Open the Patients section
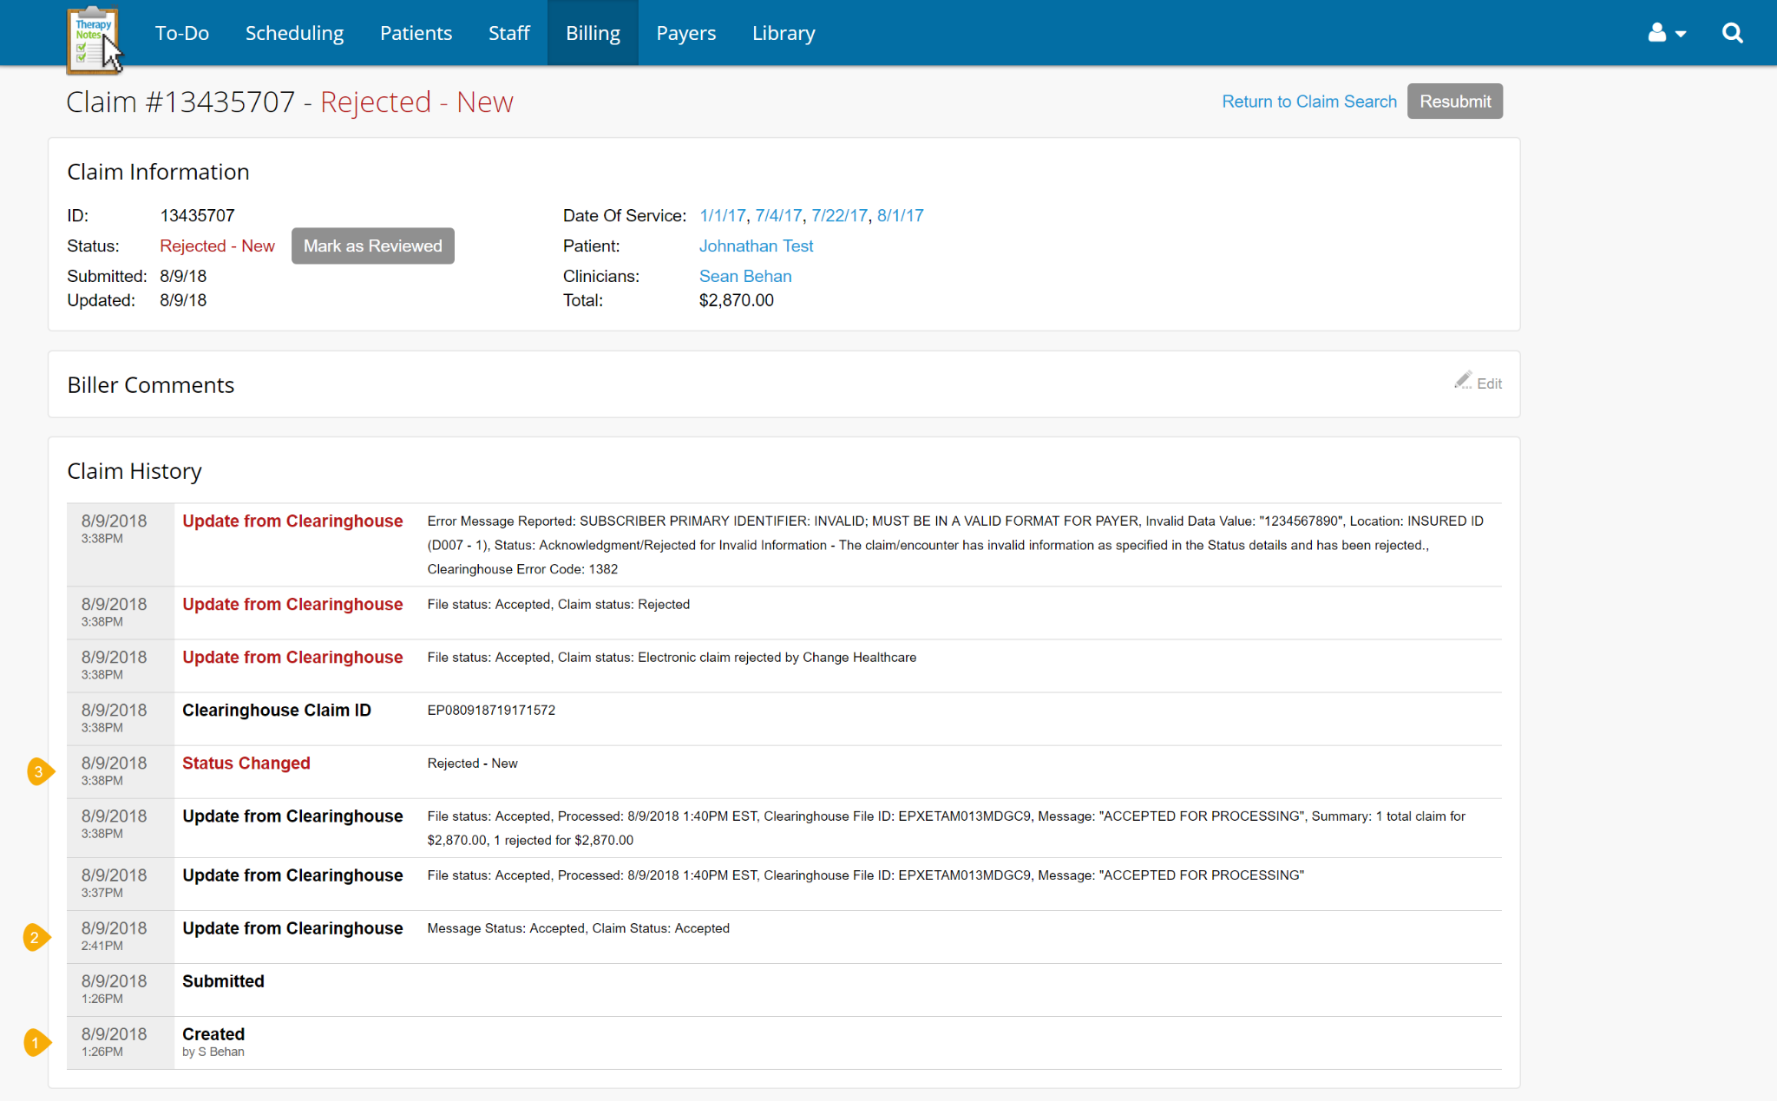The image size is (1777, 1101). tap(416, 33)
